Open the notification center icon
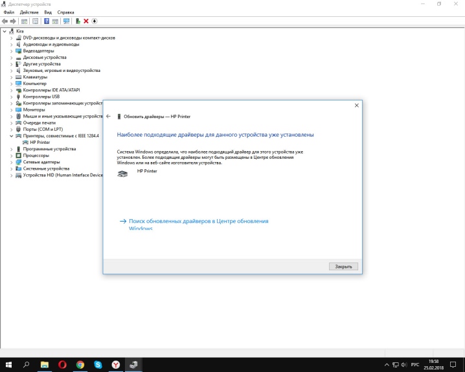Viewport: 465px width, 372px height. 453,365
